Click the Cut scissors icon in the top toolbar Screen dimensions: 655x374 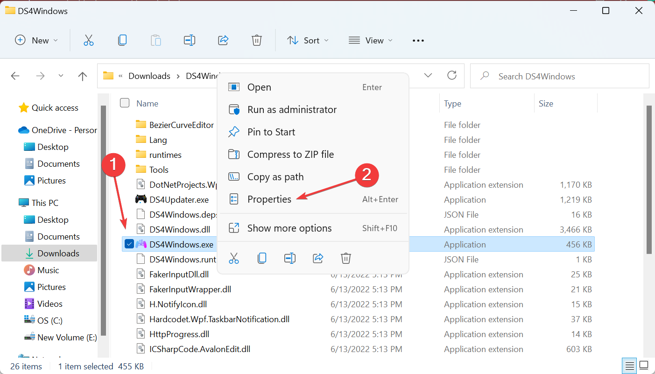(89, 40)
